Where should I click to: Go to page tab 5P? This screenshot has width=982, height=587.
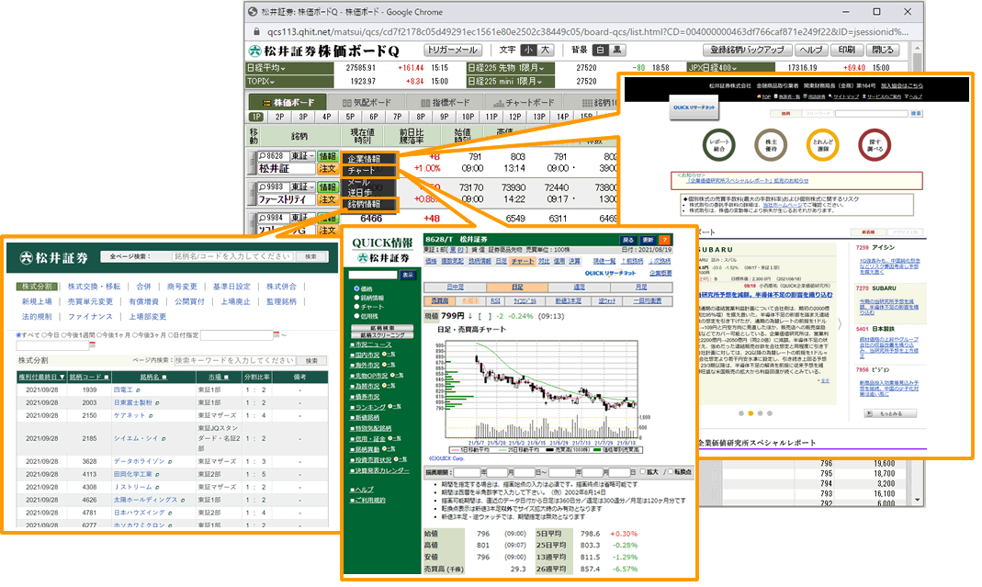(350, 117)
